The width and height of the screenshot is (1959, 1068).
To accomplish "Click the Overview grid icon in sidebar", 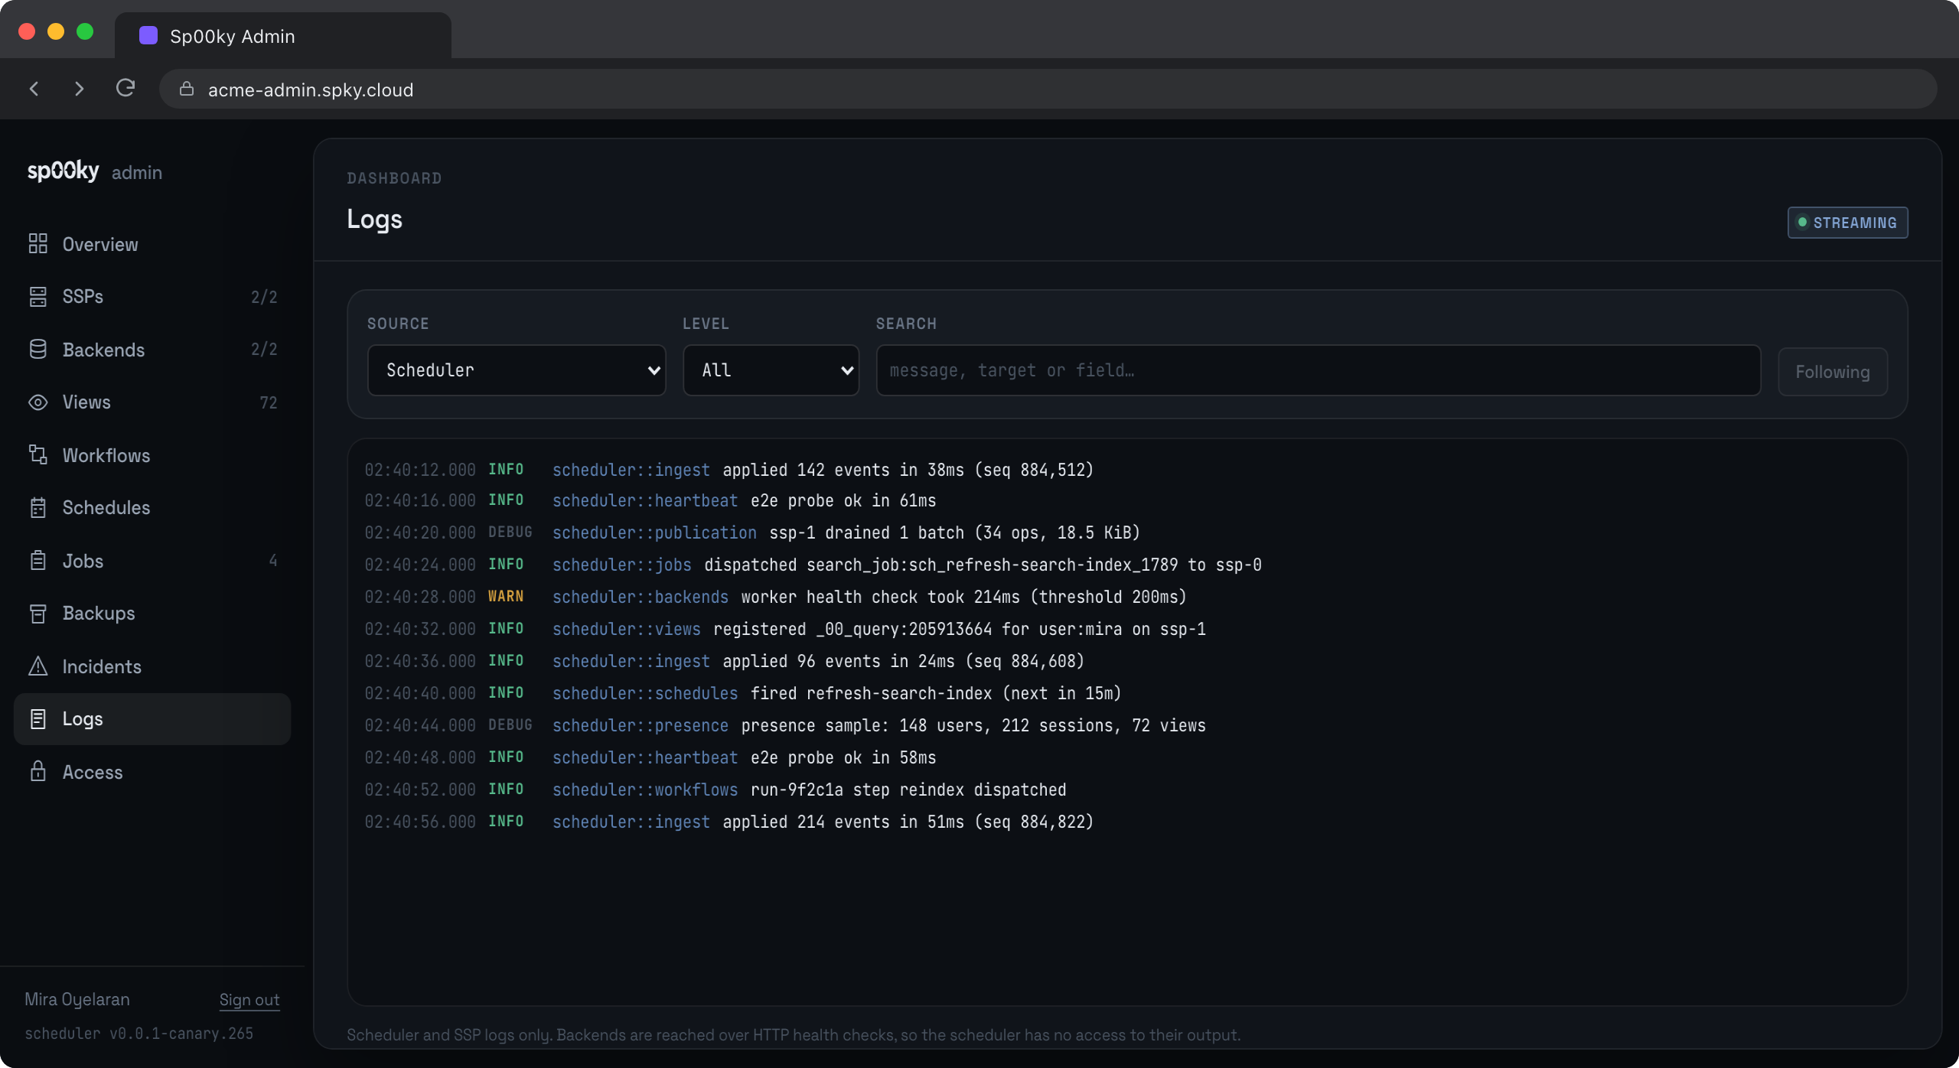I will [x=37, y=244].
